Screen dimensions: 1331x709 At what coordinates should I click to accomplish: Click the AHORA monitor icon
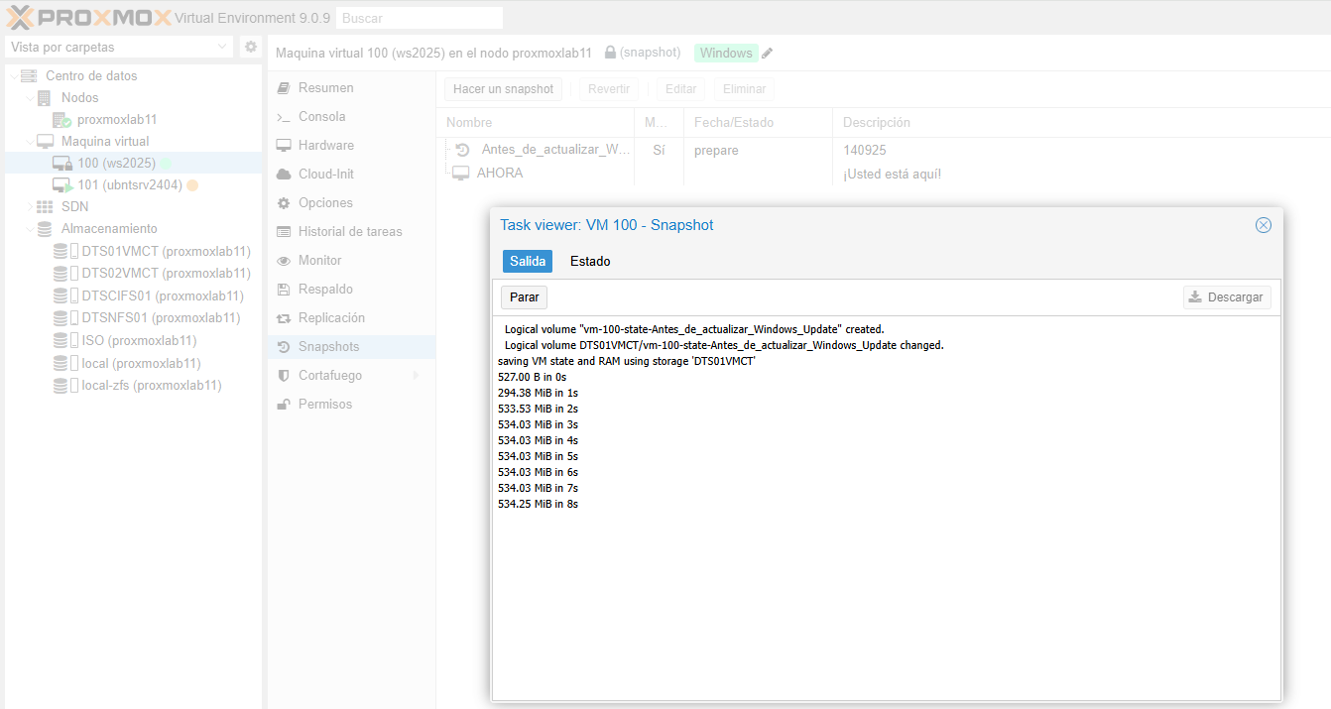click(460, 173)
